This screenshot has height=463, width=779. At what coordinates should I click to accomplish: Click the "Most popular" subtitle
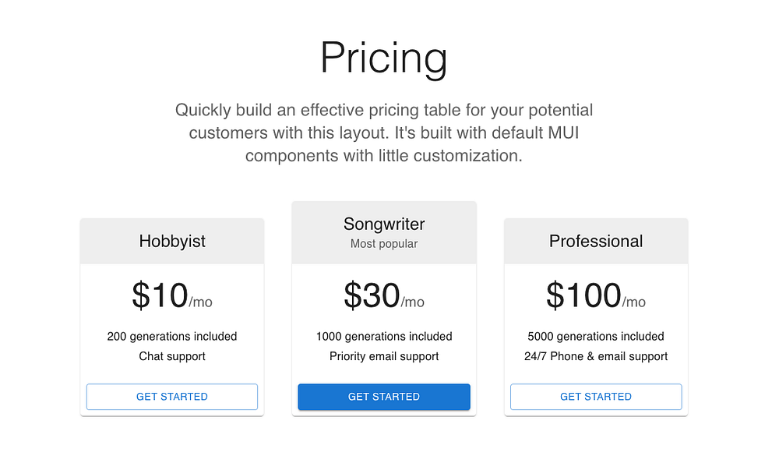pos(384,244)
